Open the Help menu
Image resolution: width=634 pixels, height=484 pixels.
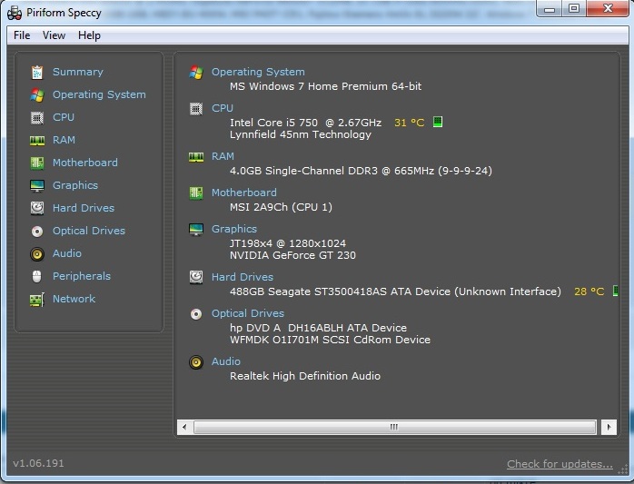(89, 35)
